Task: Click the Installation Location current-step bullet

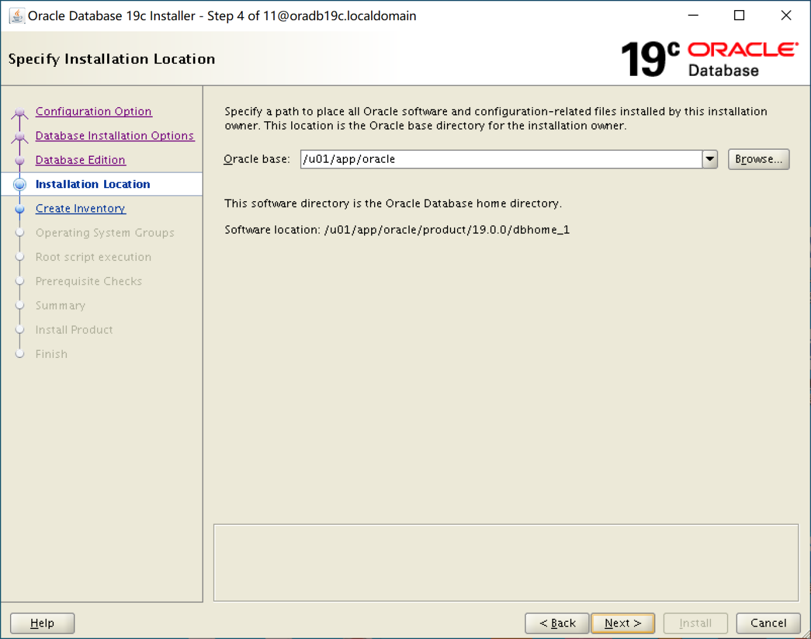Action: (x=20, y=184)
